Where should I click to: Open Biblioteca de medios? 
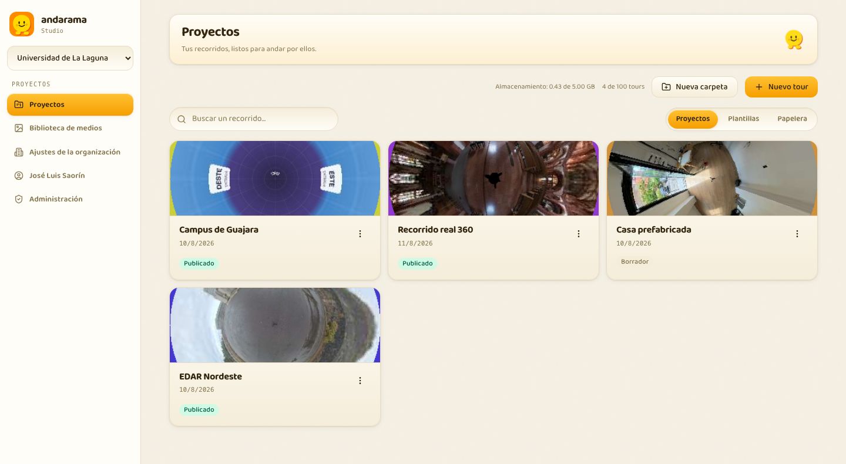click(x=70, y=128)
